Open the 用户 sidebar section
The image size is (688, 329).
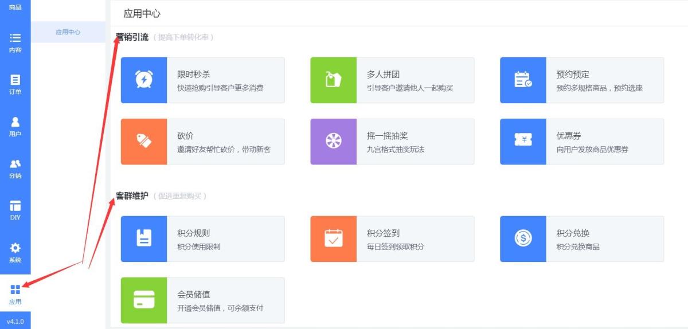(15, 127)
